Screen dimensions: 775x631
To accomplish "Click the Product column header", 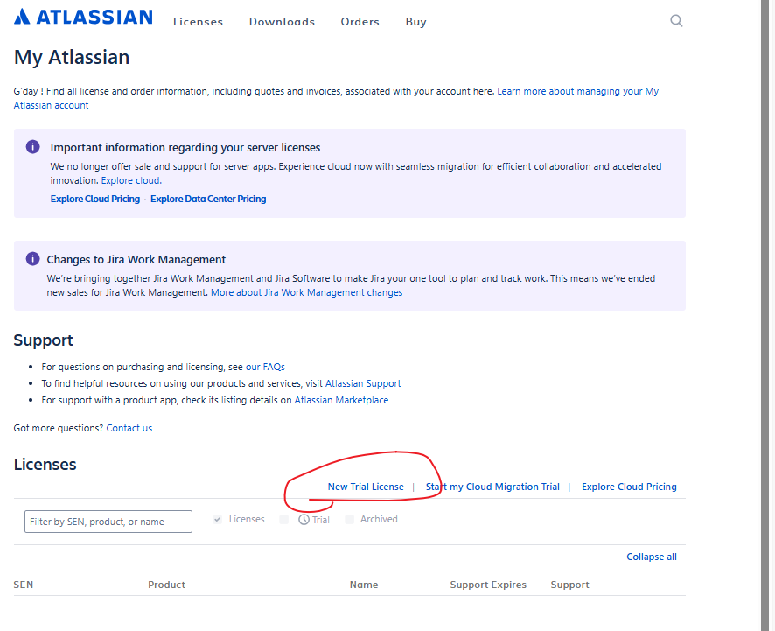I will point(166,585).
